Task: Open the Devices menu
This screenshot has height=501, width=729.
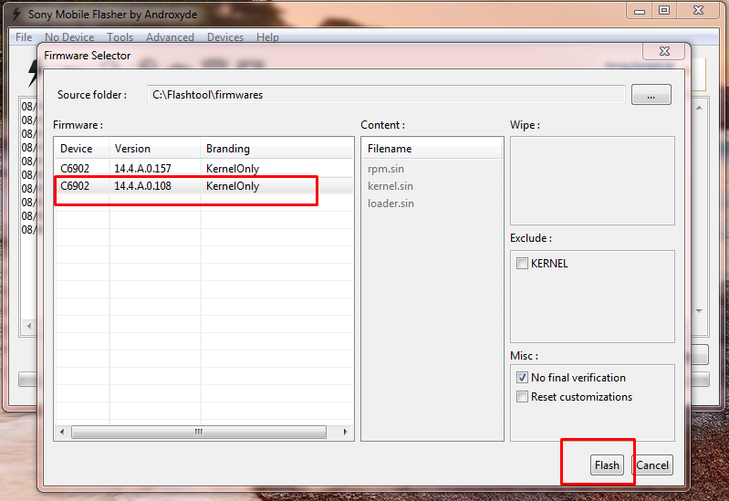Action: [225, 37]
